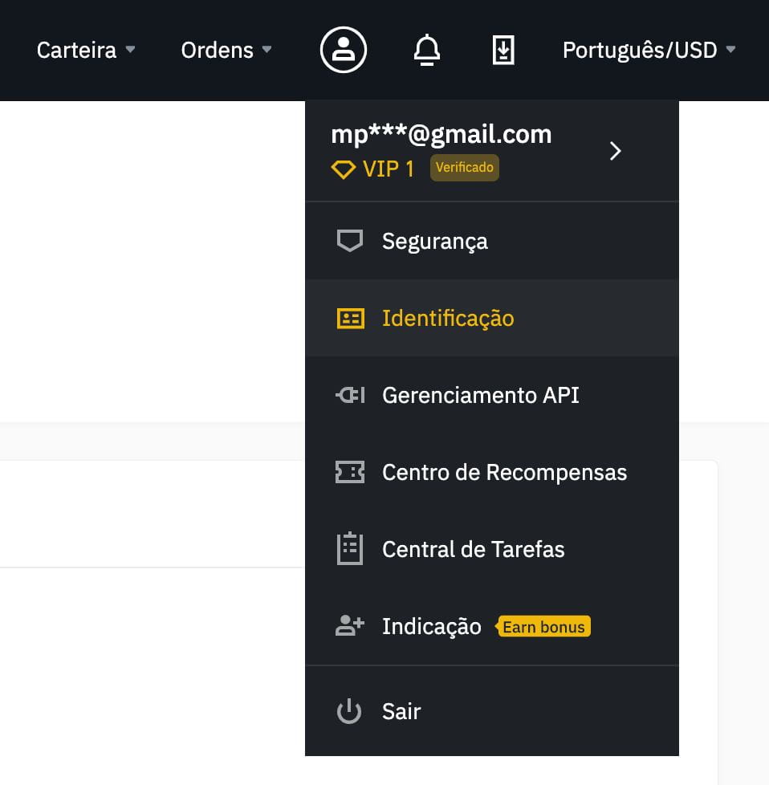The width and height of the screenshot is (769, 785).
Task: Select Gerenciamento API menu item
Action: 491,395
